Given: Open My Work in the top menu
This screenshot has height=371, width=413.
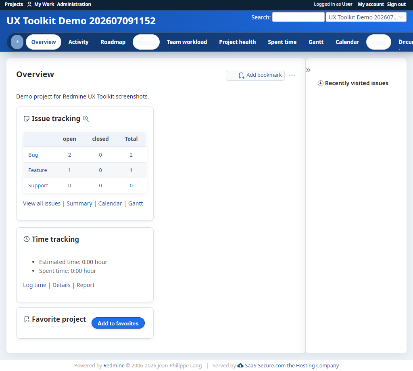Looking at the screenshot, I should point(41,4).
